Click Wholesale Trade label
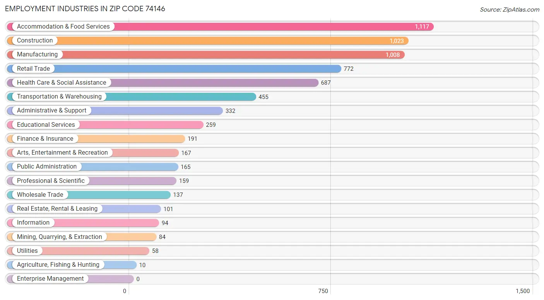Image resolution: width=544 pixels, height=300 pixels. point(40,194)
